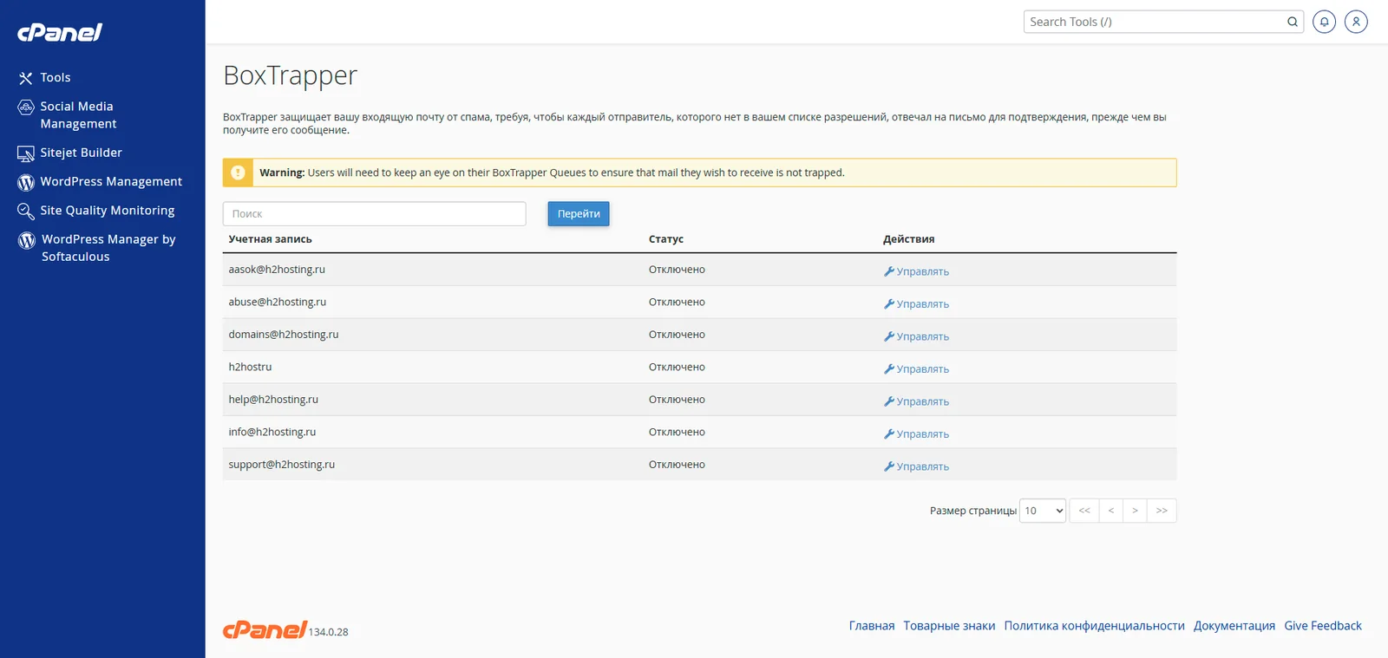Screen dimensions: 1388x658
Task: Select the help@h2hosting.ru account cell
Action: (x=273, y=400)
